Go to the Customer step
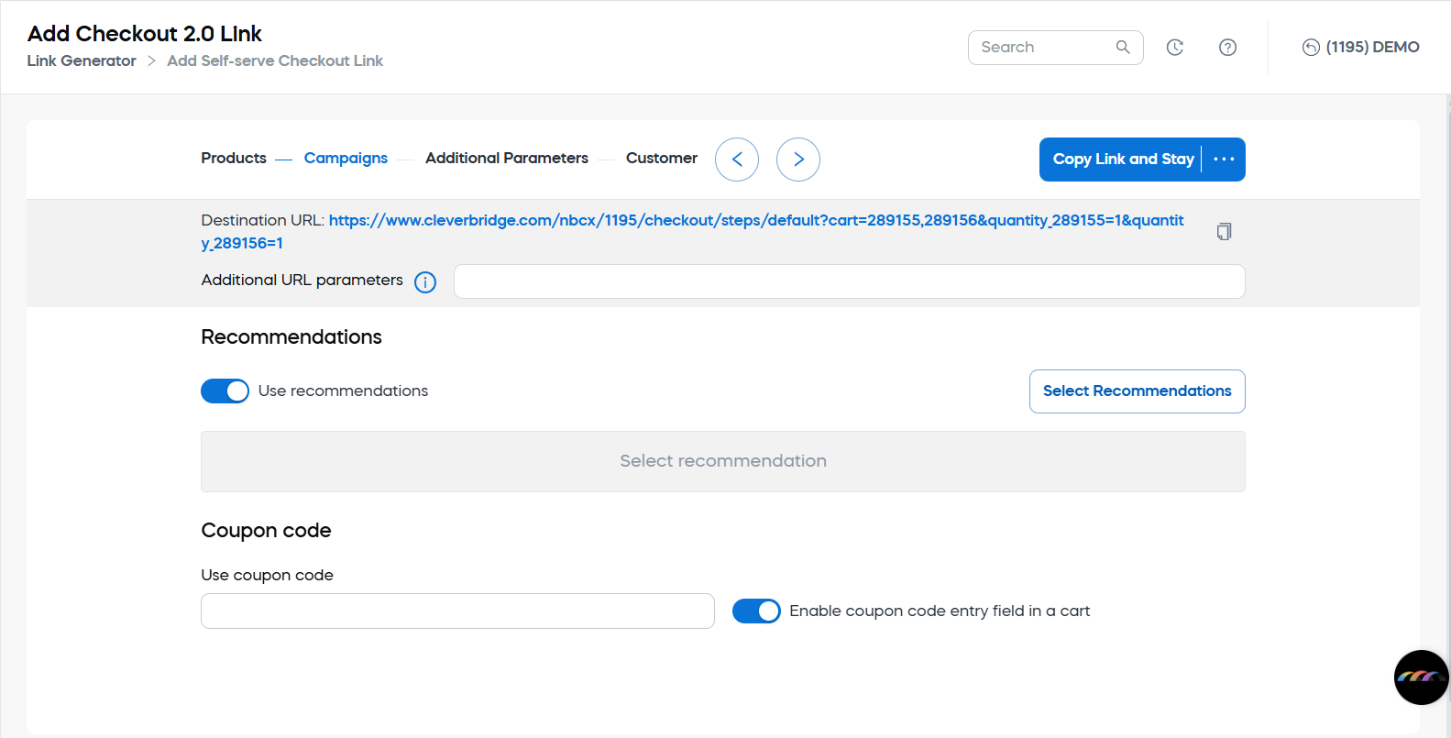1451x738 pixels. tap(661, 158)
